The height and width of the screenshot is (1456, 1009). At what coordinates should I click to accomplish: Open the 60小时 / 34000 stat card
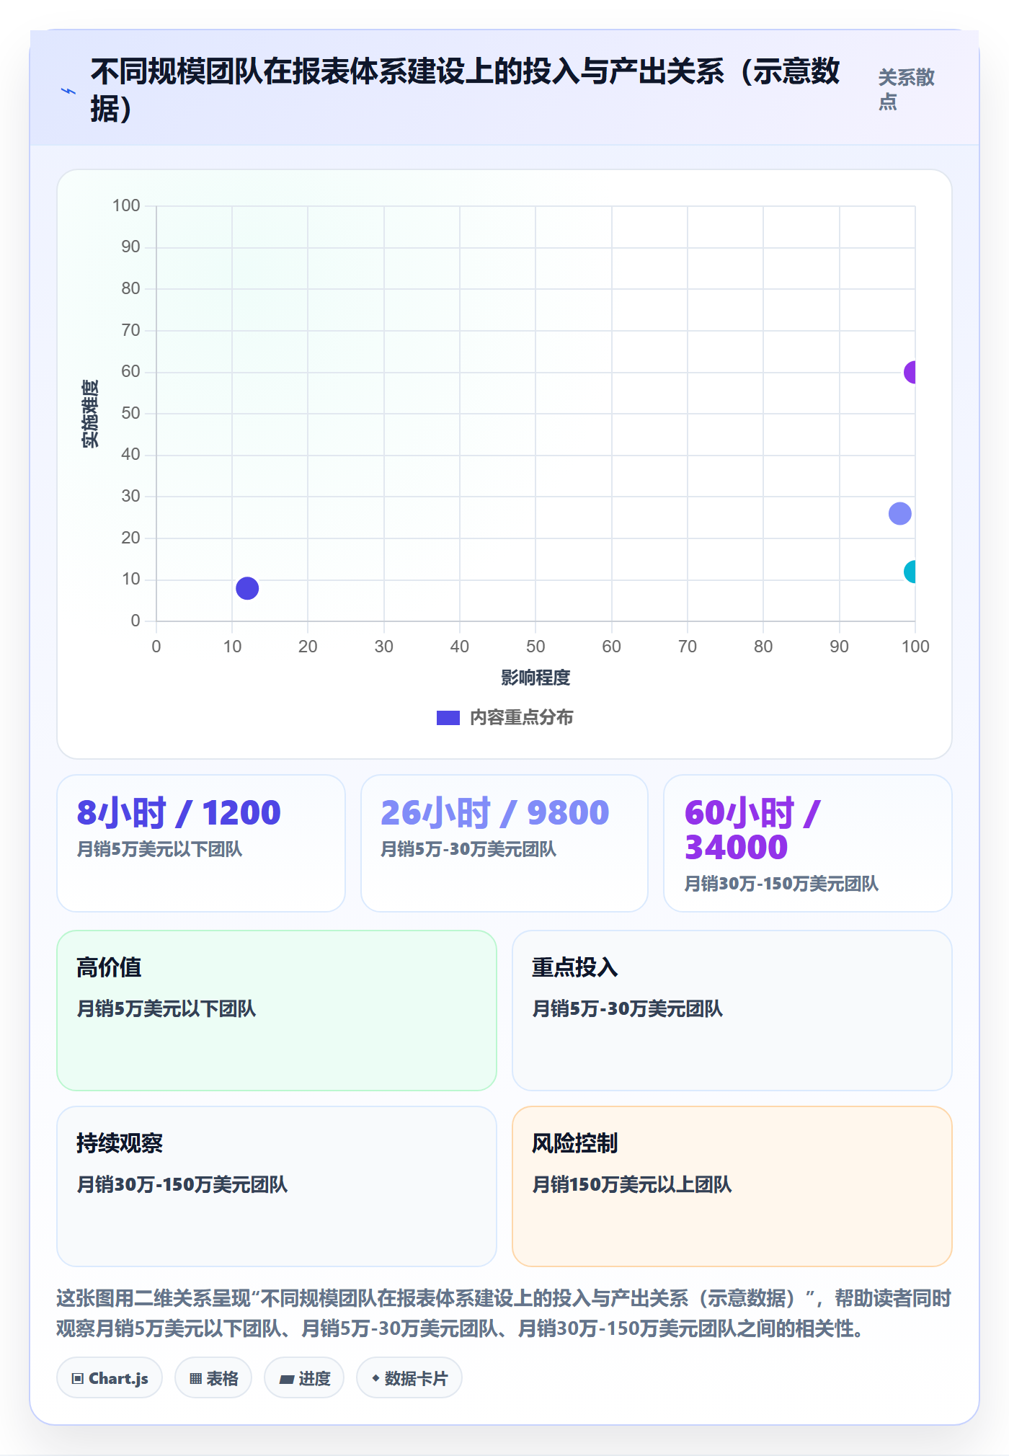click(x=808, y=843)
